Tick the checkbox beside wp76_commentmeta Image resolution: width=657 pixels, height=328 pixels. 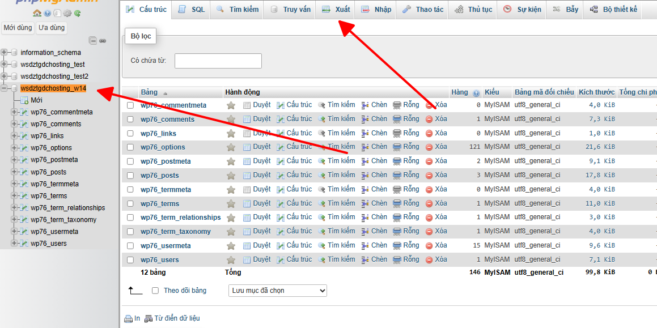[130, 105]
